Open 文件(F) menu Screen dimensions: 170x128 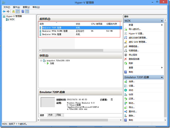(x=7, y=7)
